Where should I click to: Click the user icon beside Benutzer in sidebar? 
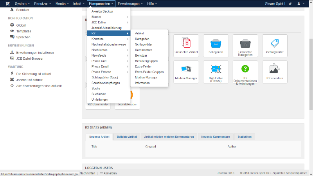[12, 9]
